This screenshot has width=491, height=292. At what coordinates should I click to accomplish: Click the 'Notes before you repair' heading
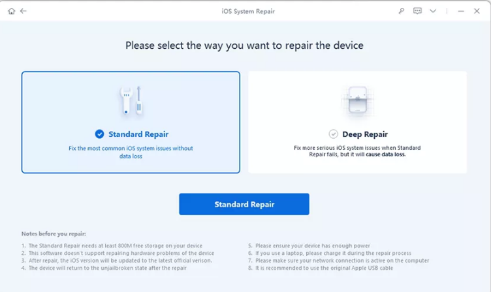pos(54,234)
